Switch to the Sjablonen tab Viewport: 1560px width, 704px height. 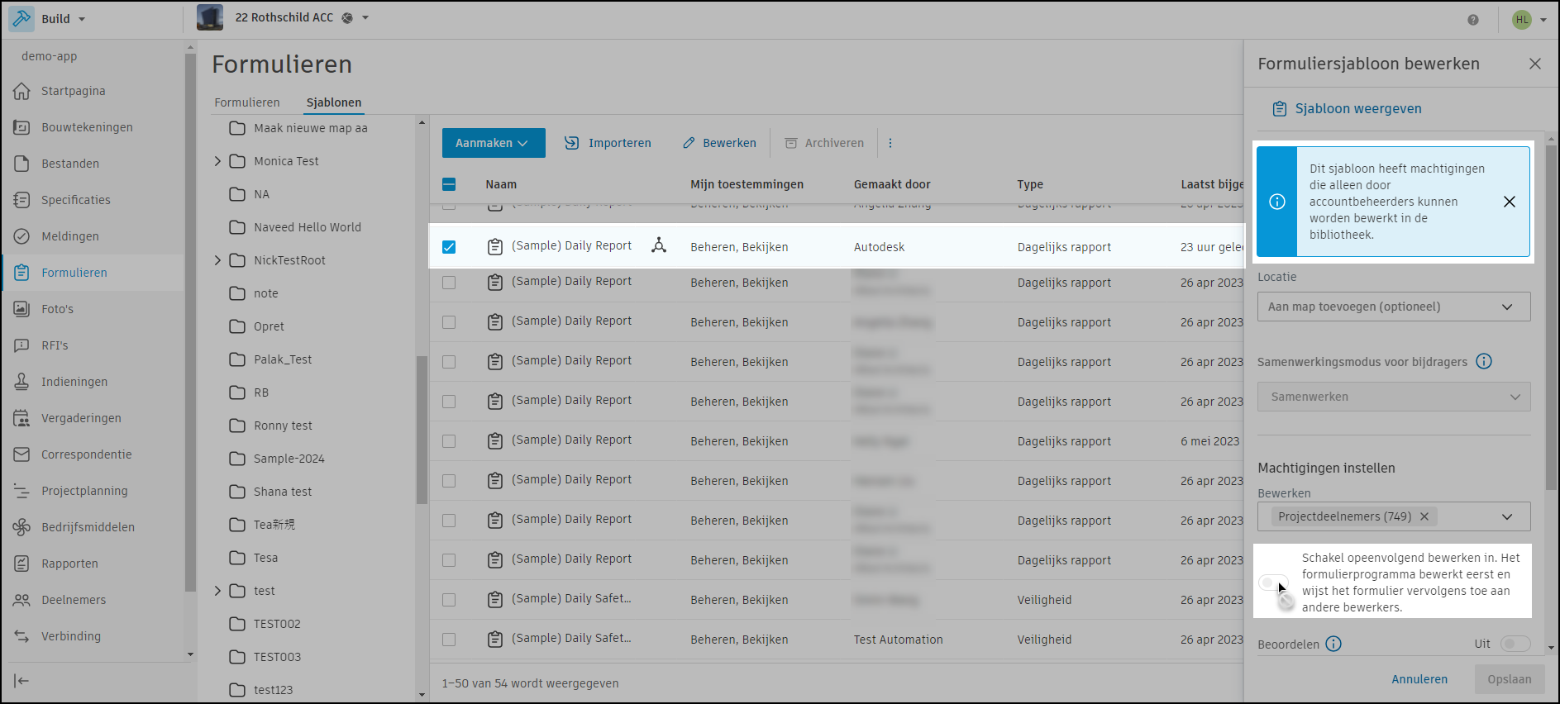pos(334,102)
